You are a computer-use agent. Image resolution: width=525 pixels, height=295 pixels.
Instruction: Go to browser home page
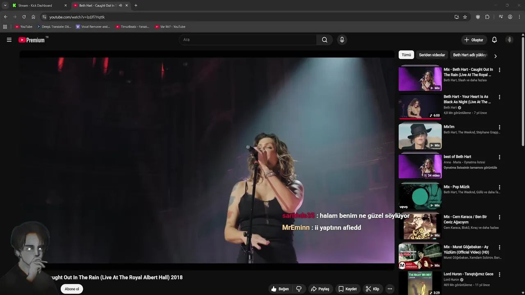coord(33,17)
